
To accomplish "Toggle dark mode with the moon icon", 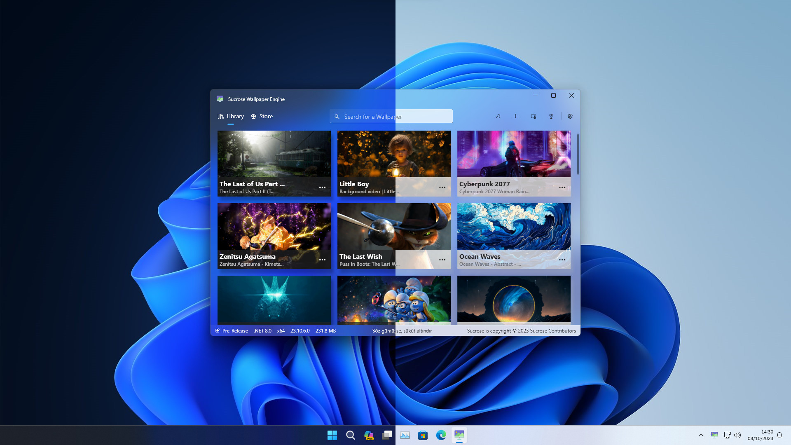I will 498,116.
